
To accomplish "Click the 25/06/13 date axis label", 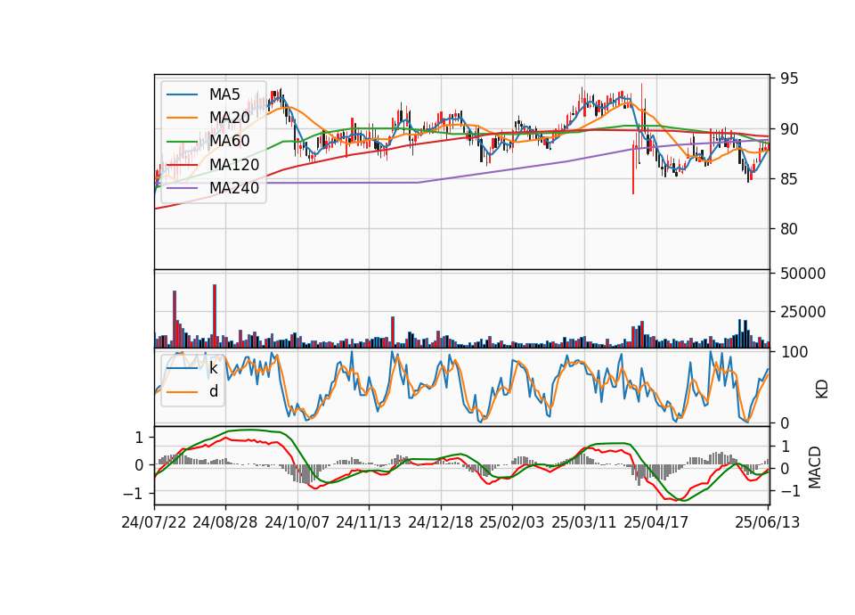I will coord(768,522).
